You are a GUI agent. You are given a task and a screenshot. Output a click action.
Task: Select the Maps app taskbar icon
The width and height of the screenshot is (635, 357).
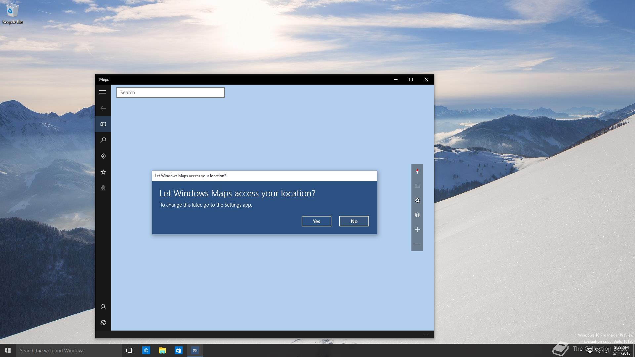click(x=195, y=350)
